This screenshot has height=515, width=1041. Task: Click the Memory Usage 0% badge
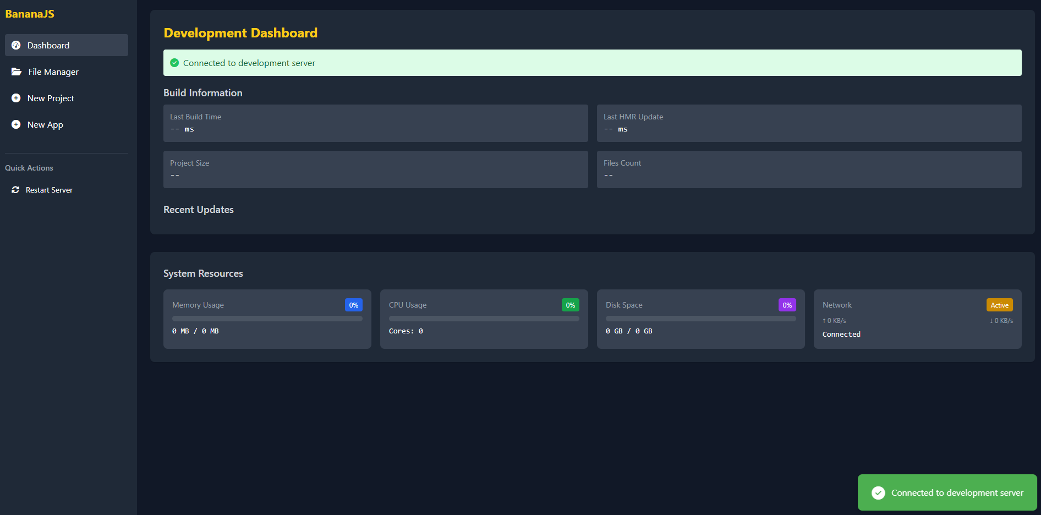(353, 304)
